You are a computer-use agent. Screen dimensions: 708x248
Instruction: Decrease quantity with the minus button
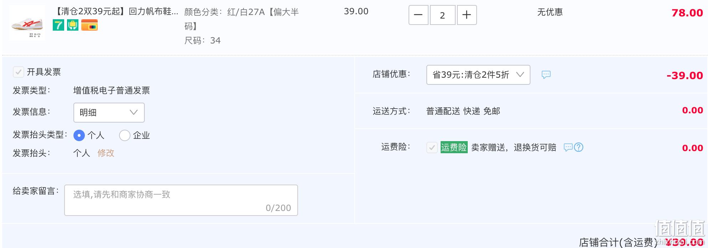pyautogui.click(x=418, y=15)
